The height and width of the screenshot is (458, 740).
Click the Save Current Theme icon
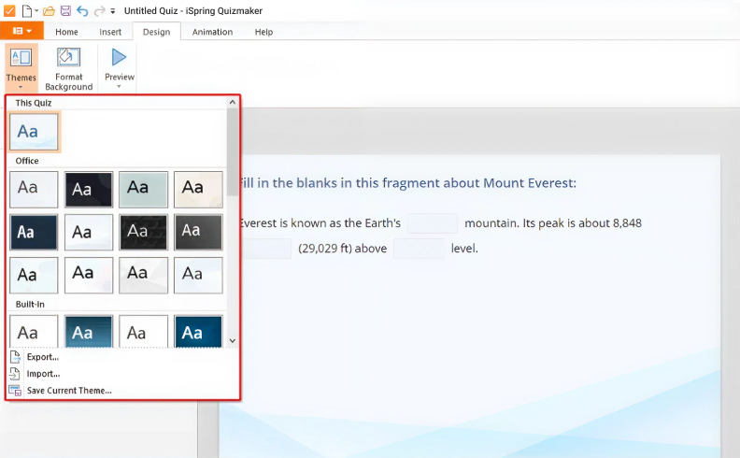point(15,391)
